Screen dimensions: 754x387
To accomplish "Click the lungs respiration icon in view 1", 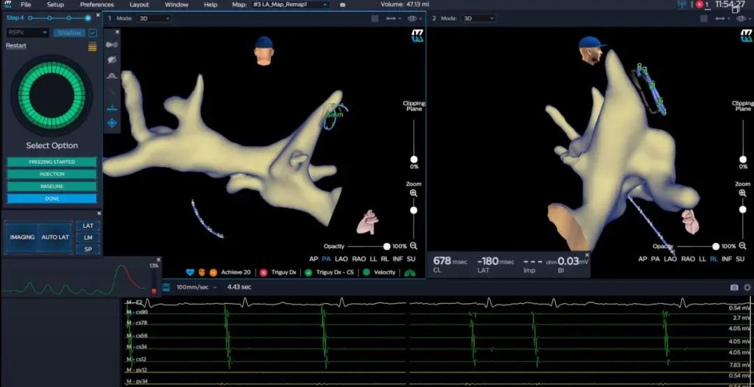I will point(410,272).
